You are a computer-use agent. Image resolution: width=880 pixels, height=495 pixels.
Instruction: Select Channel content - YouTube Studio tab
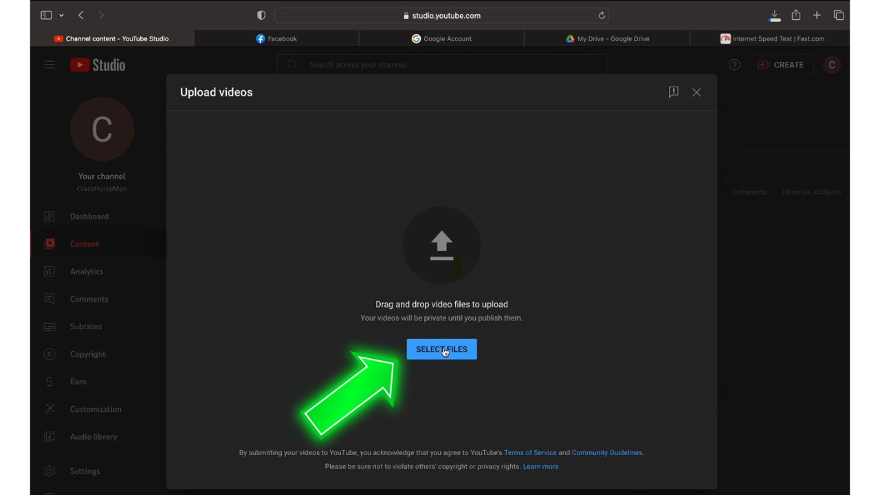coord(111,38)
